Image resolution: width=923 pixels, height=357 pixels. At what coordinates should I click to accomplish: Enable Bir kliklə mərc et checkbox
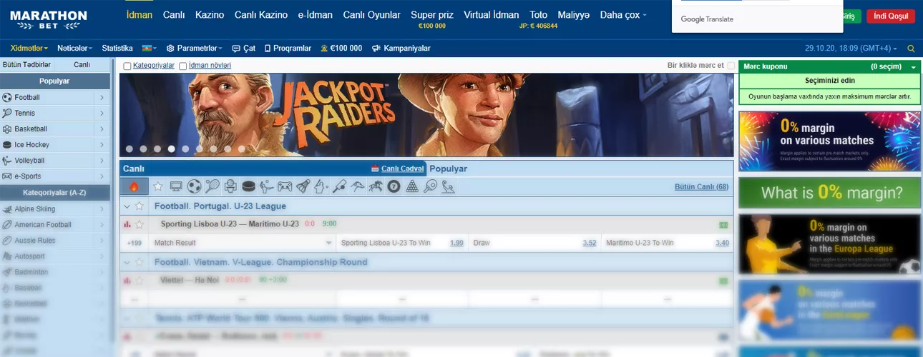(x=731, y=66)
